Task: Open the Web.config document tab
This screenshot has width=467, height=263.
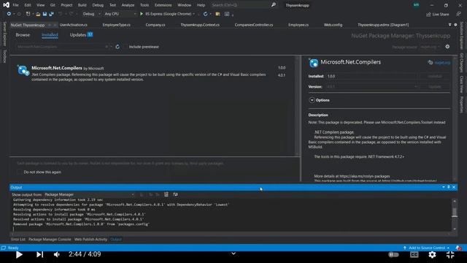Action: pyautogui.click(x=333, y=25)
